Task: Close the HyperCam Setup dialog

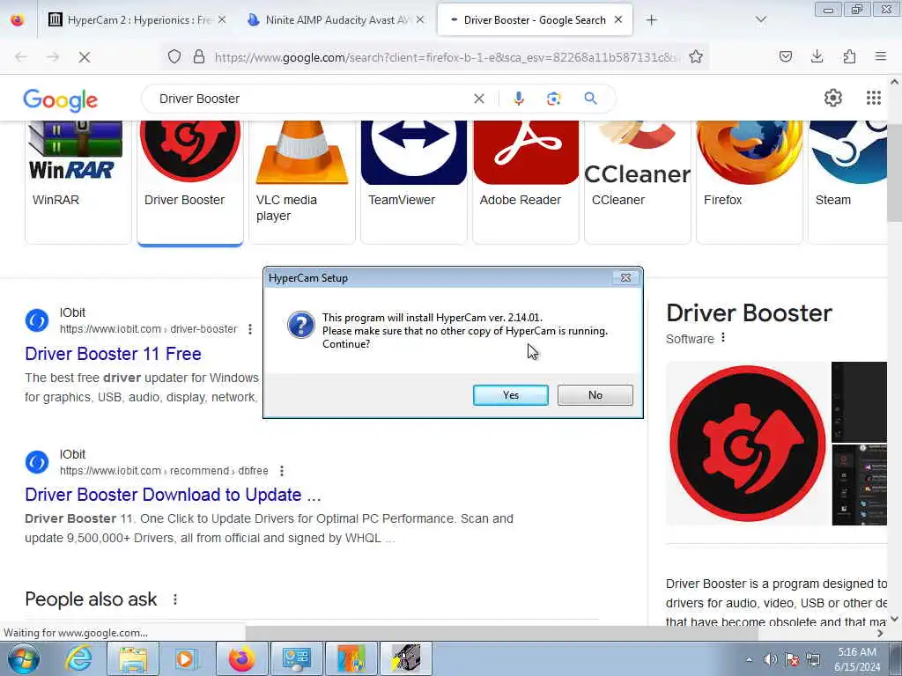Action: (625, 277)
